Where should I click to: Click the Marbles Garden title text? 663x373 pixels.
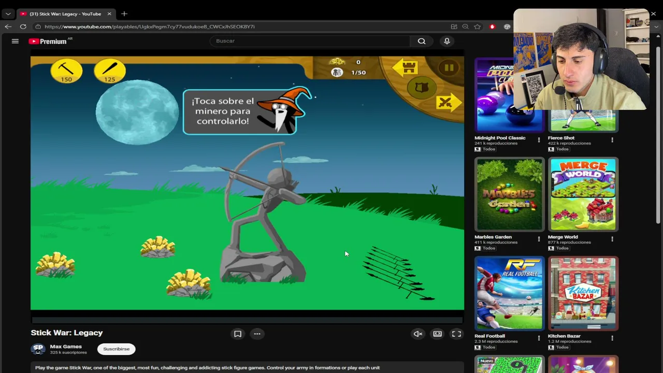click(x=493, y=237)
